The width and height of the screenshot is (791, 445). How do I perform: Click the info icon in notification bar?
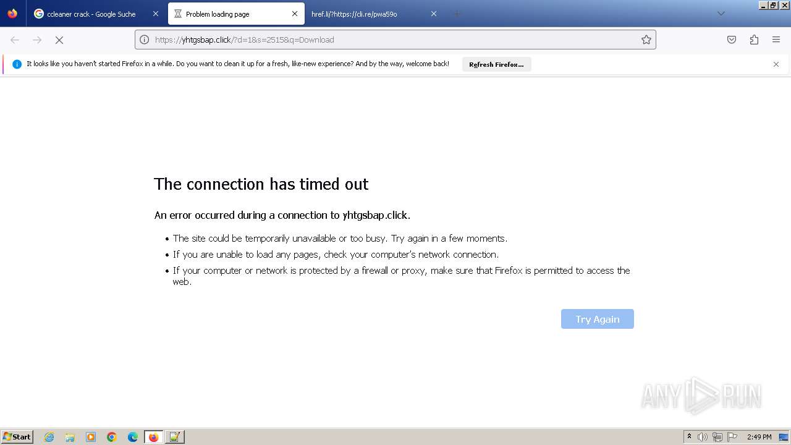pos(17,64)
